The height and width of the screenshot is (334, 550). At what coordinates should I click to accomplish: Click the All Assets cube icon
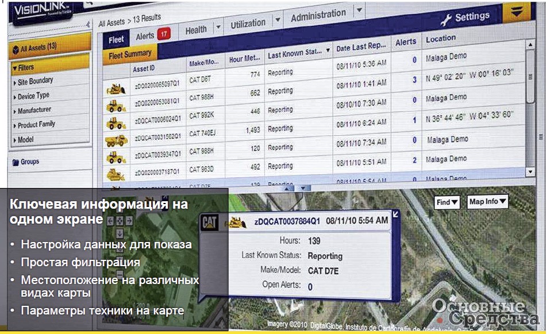(16, 50)
